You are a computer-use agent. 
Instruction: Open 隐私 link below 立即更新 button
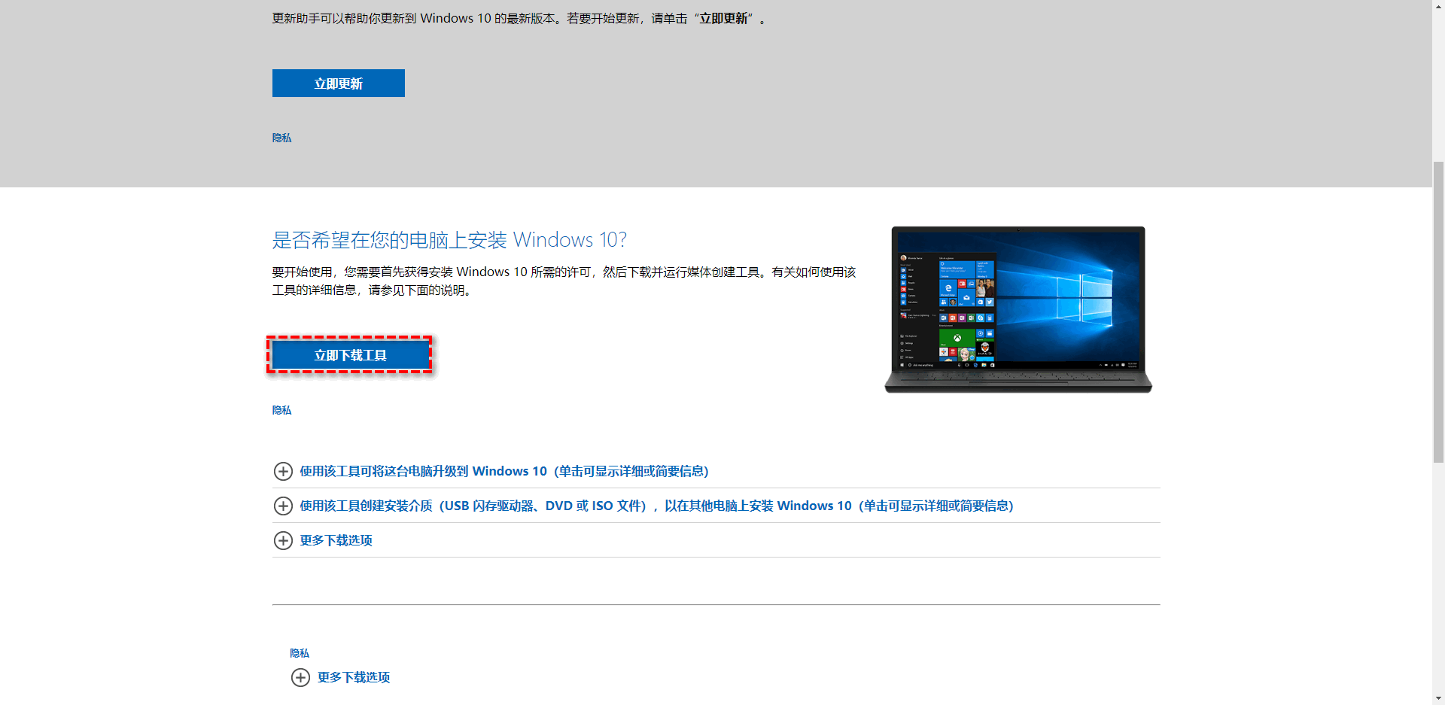tap(281, 138)
